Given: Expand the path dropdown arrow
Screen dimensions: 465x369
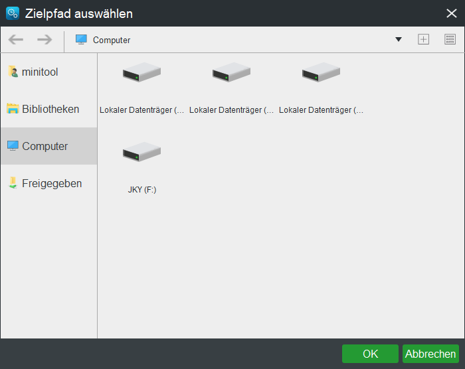Looking at the screenshot, I should pos(399,40).
